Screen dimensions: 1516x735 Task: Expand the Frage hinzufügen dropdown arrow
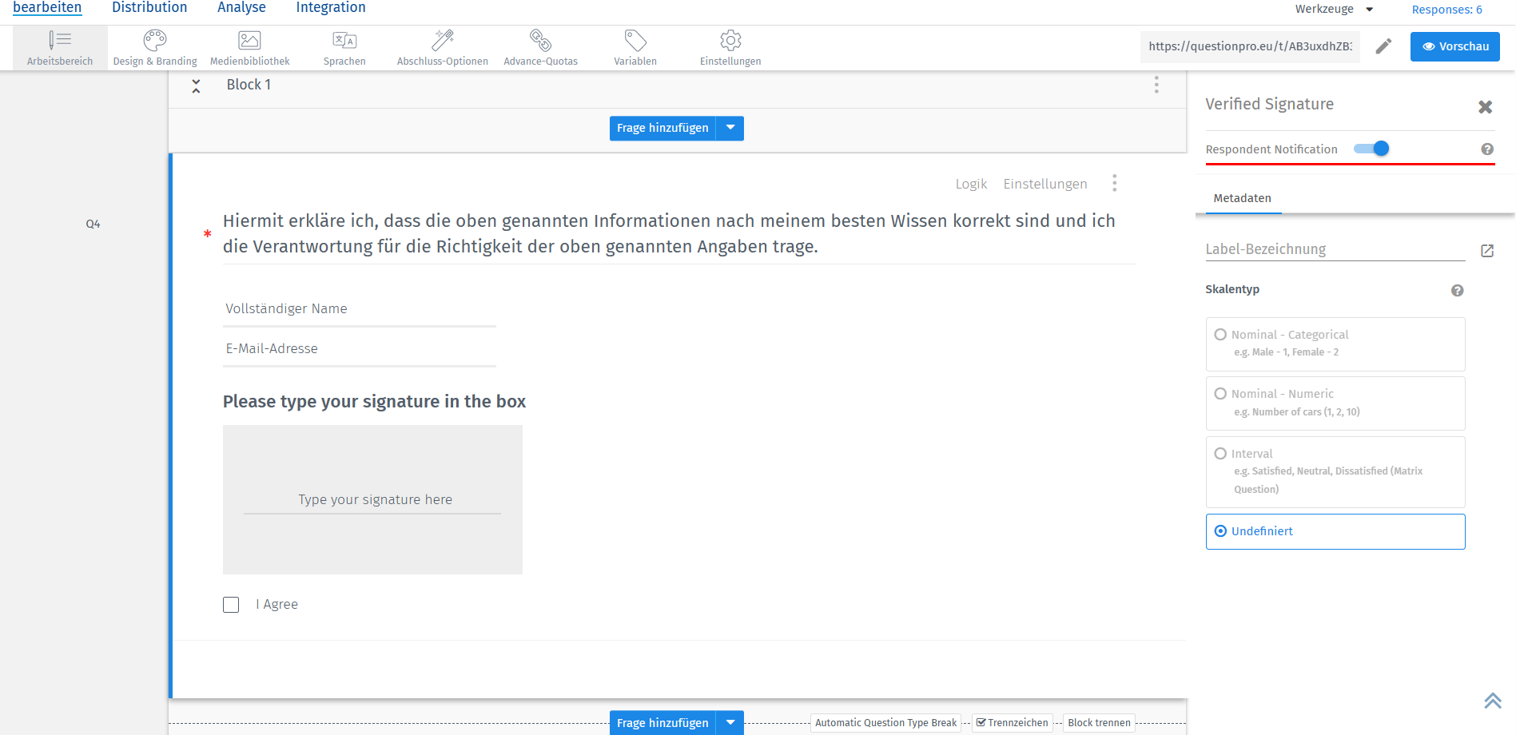point(729,128)
